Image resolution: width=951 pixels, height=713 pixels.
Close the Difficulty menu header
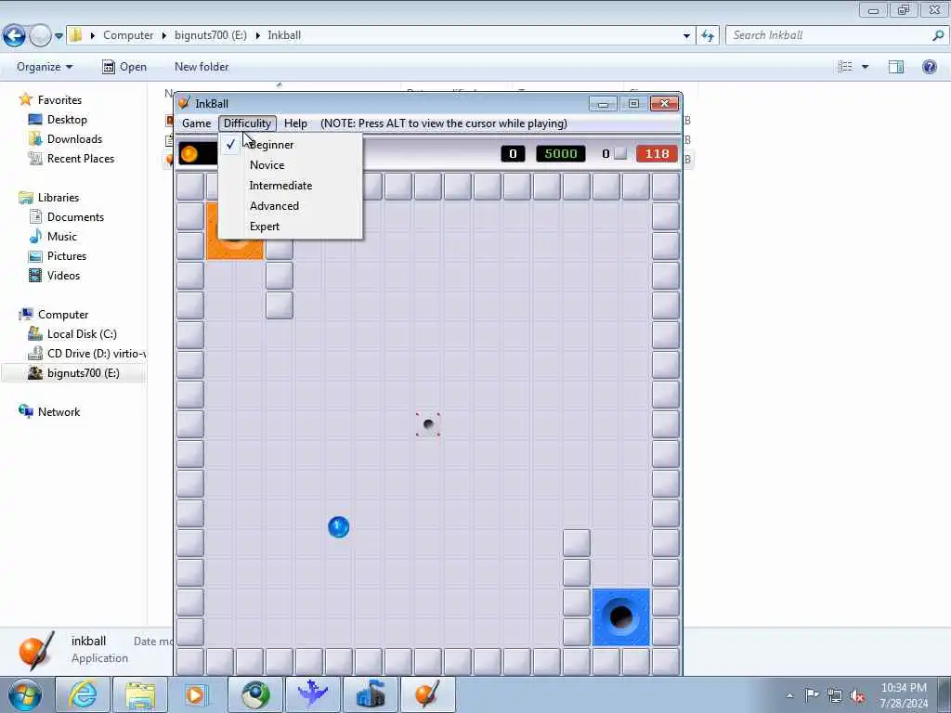[247, 123]
